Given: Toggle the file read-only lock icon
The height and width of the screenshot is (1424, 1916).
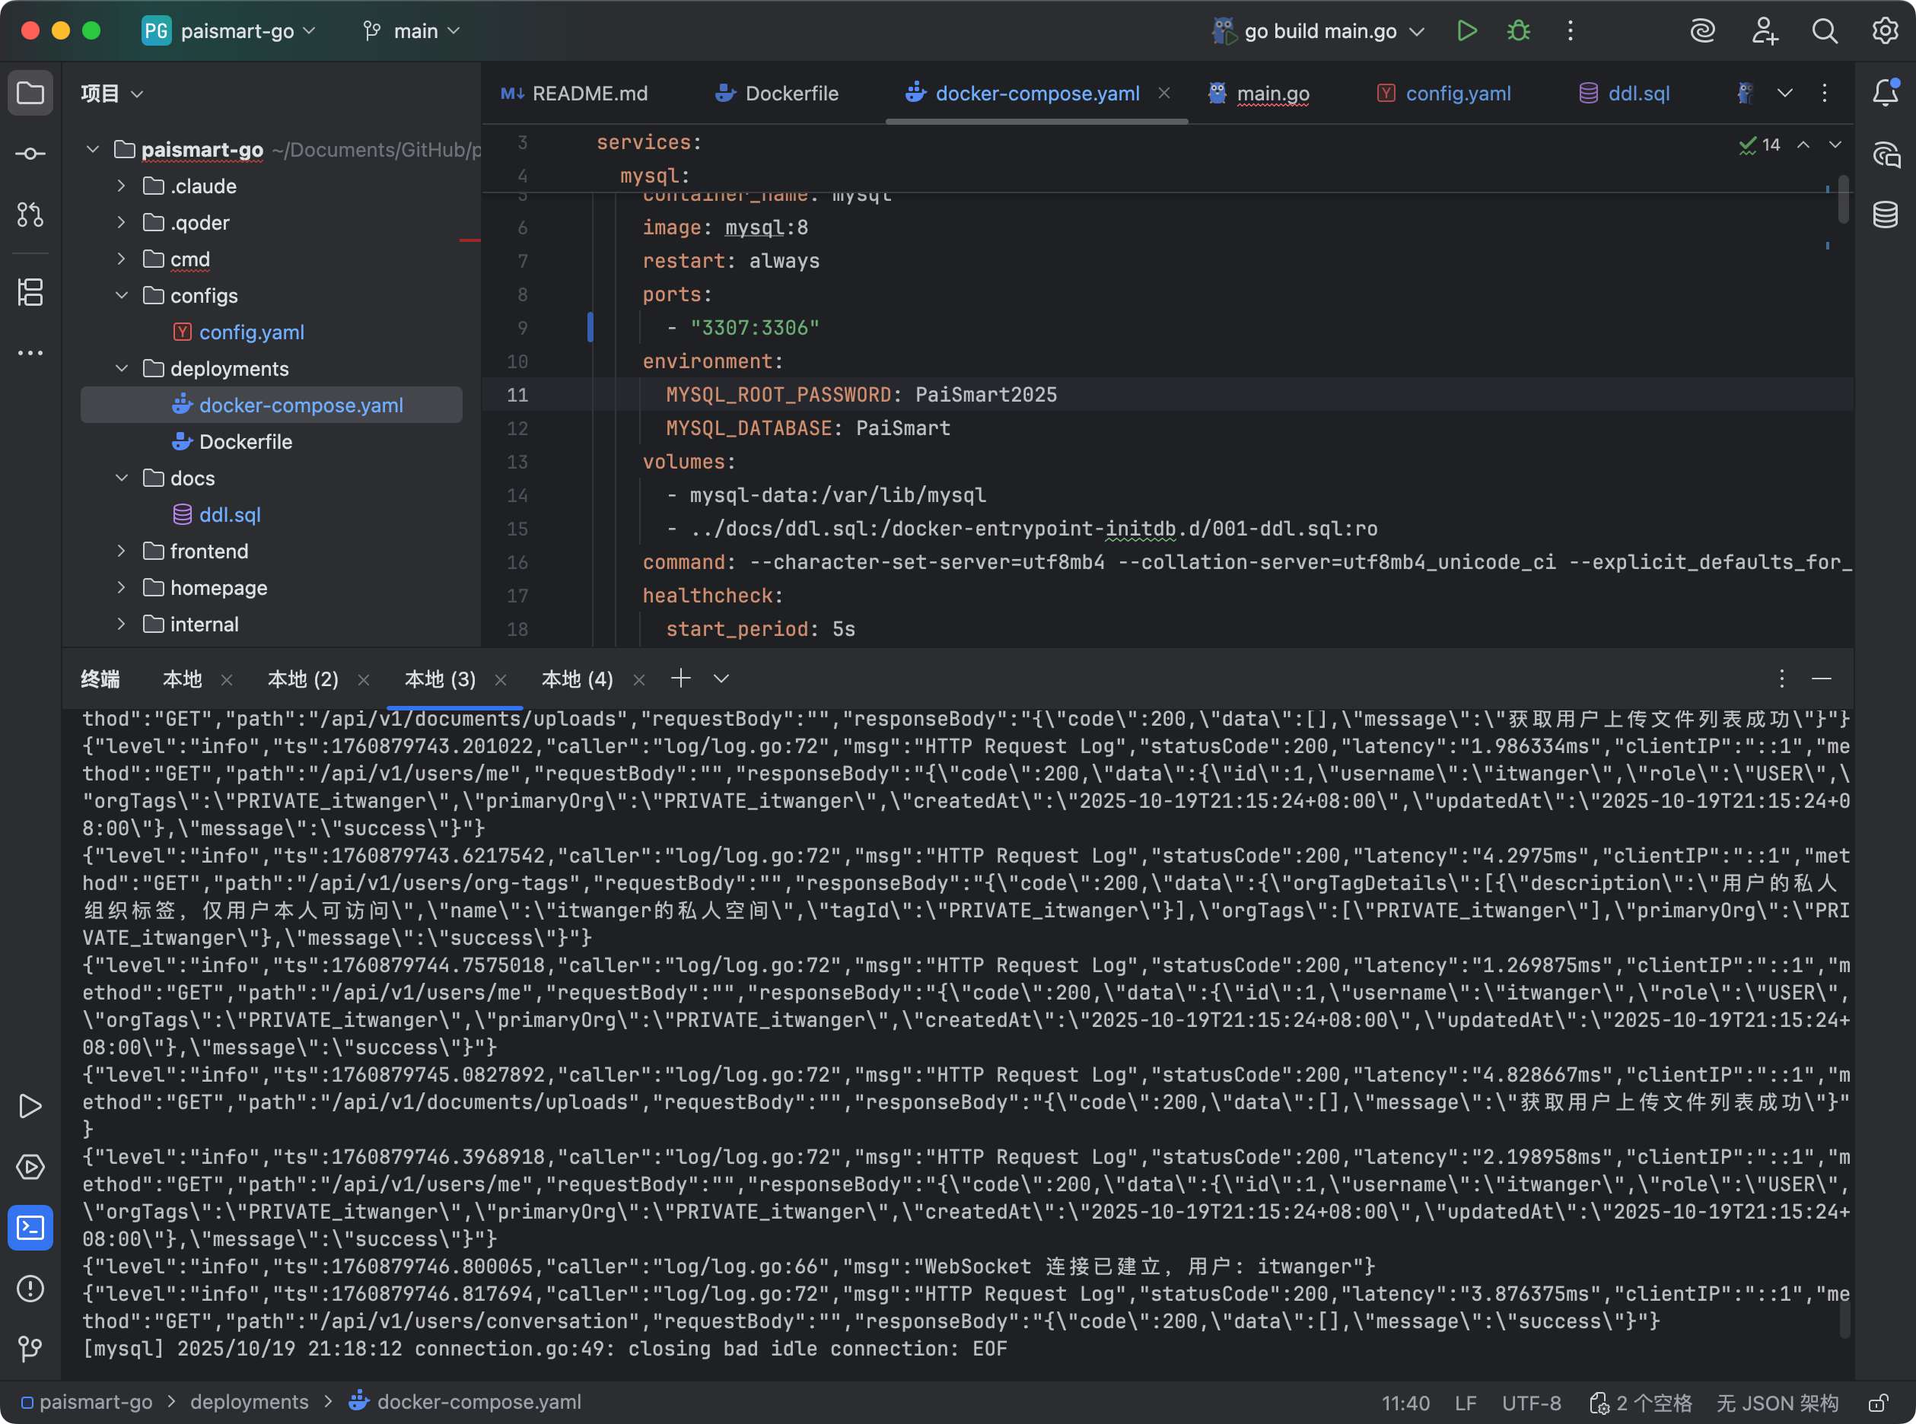Looking at the screenshot, I should pos(1878,1403).
